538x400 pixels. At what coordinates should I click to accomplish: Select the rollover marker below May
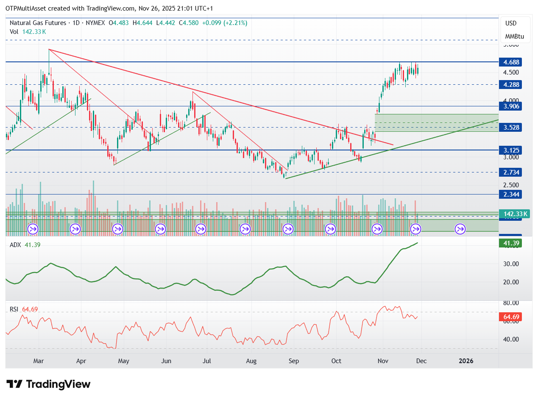click(117, 229)
